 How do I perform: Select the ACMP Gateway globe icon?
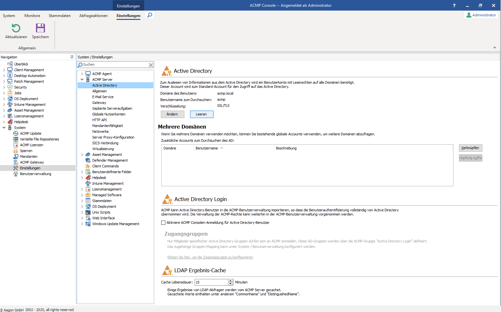[15, 162]
